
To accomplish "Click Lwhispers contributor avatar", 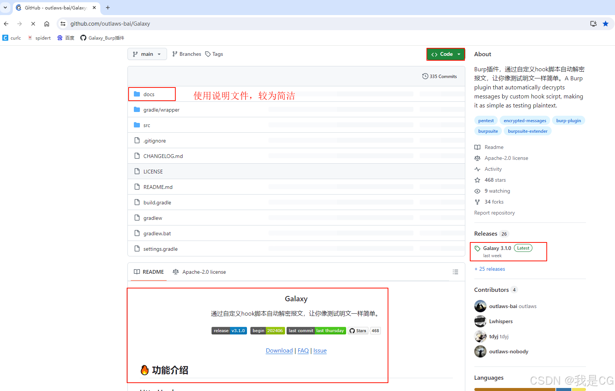I will click(x=480, y=321).
